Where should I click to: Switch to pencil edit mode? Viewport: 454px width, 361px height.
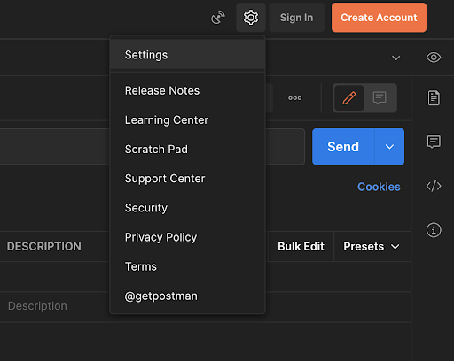point(349,98)
